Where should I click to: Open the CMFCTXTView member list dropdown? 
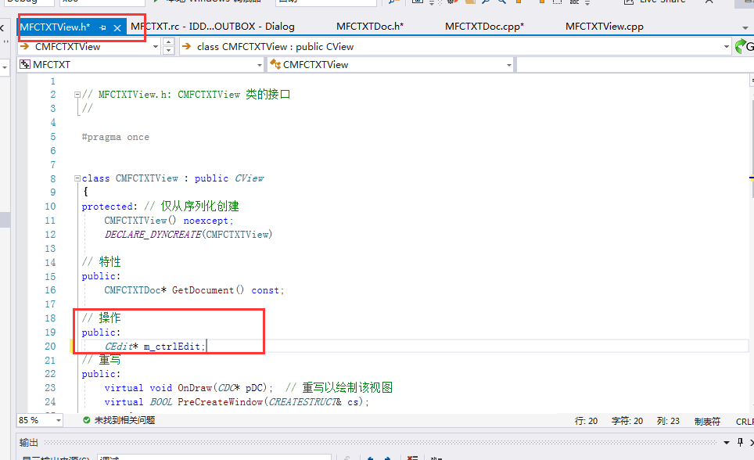[x=509, y=64]
